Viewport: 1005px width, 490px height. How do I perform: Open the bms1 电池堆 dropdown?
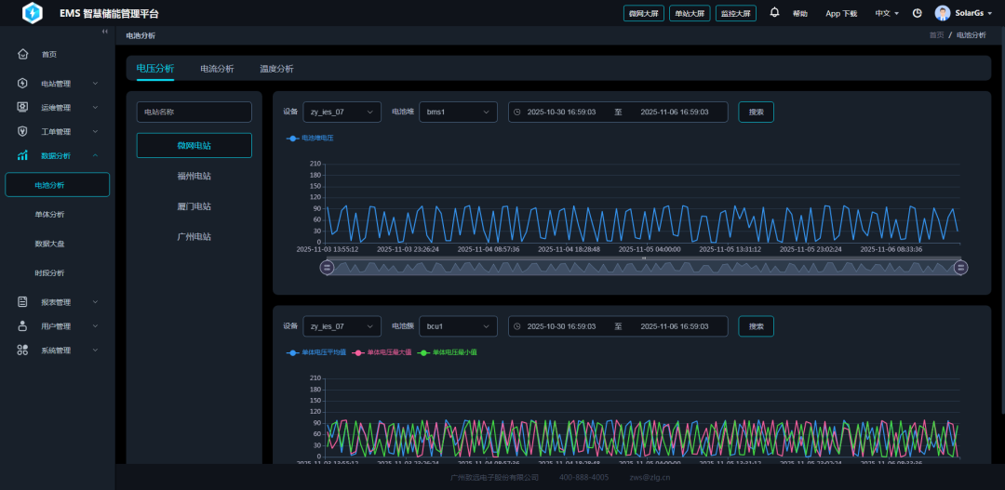tap(457, 112)
